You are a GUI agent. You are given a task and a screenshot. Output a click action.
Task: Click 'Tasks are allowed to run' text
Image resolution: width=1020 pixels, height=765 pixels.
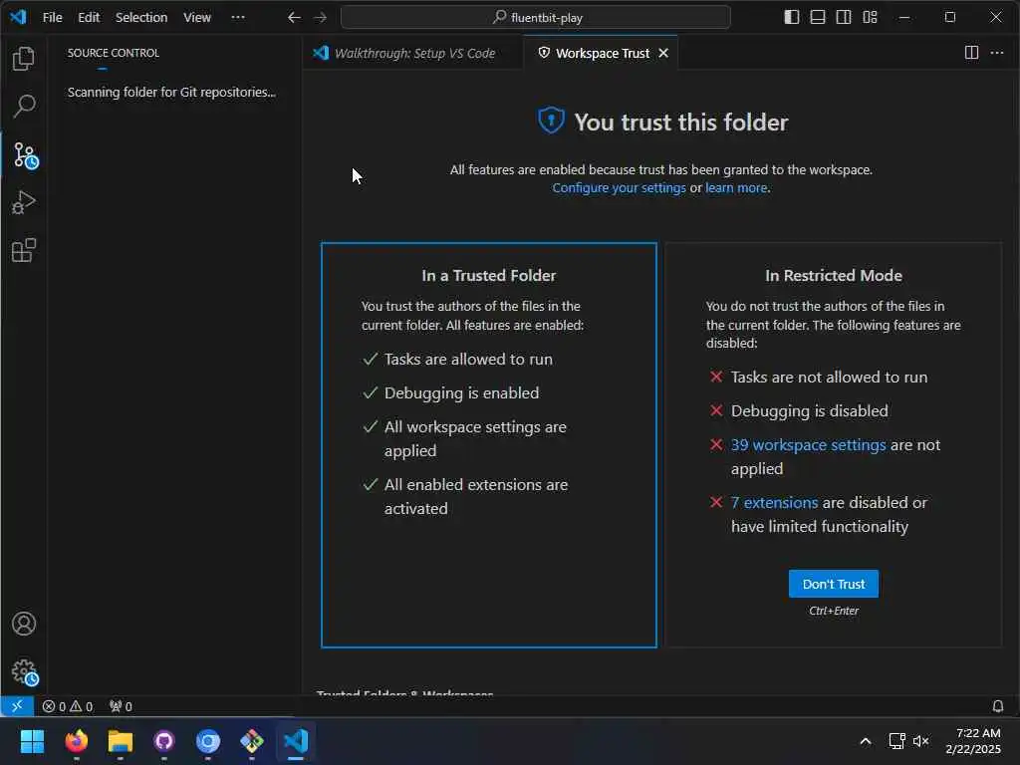[468, 359]
